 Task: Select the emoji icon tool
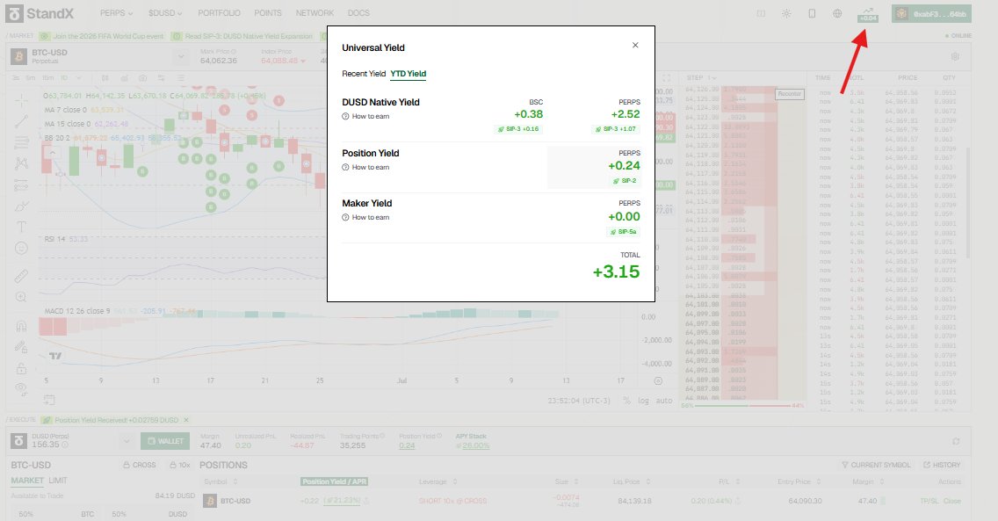[21, 248]
